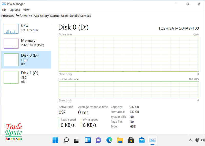The height and width of the screenshot is (146, 205).
Task: Open the Chat taskbar icon
Action: [98, 140]
